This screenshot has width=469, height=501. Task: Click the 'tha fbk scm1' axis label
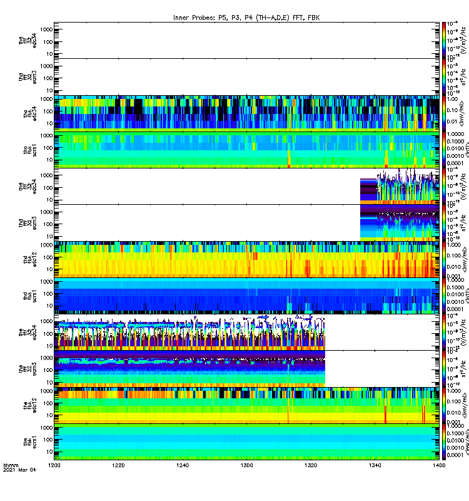(29, 150)
